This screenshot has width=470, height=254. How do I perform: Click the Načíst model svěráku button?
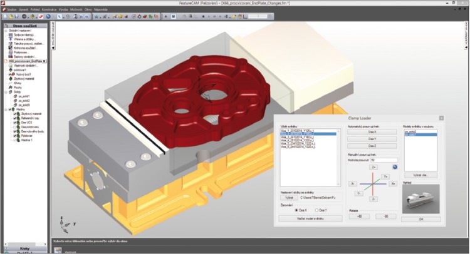point(311,218)
